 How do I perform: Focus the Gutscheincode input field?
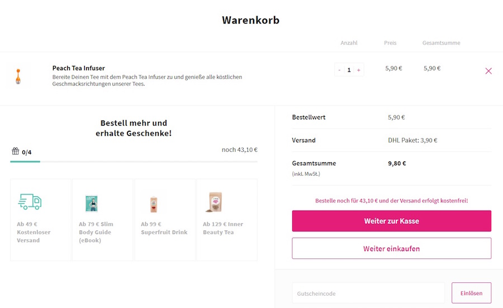coord(368,293)
